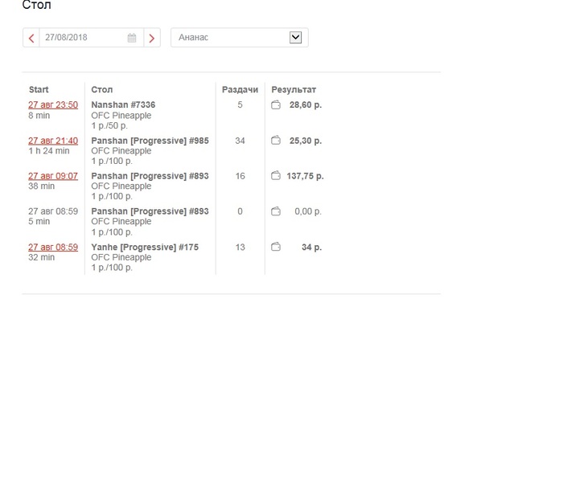Screen dimensions: 563x479
Task: Expand the Ананас game type dropdown
Action: pos(240,38)
